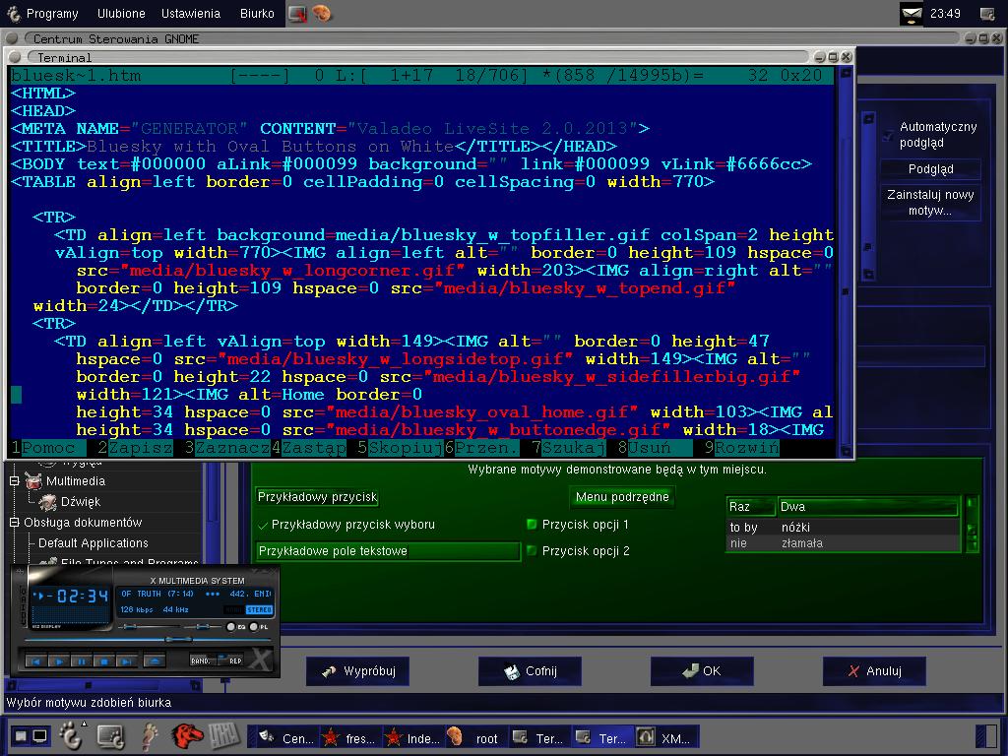1008x756 pixels.
Task: Launch the terminal icon in the bottom panel
Action: pos(110,735)
